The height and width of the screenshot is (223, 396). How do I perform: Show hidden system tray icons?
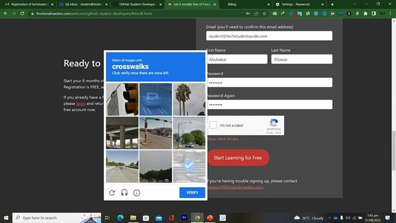pyautogui.click(x=329, y=217)
